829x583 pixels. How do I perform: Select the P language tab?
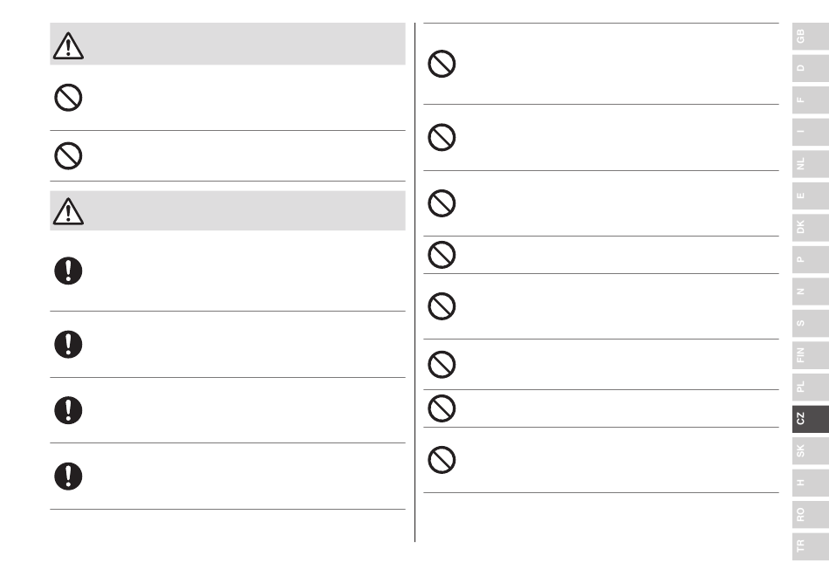(811, 259)
